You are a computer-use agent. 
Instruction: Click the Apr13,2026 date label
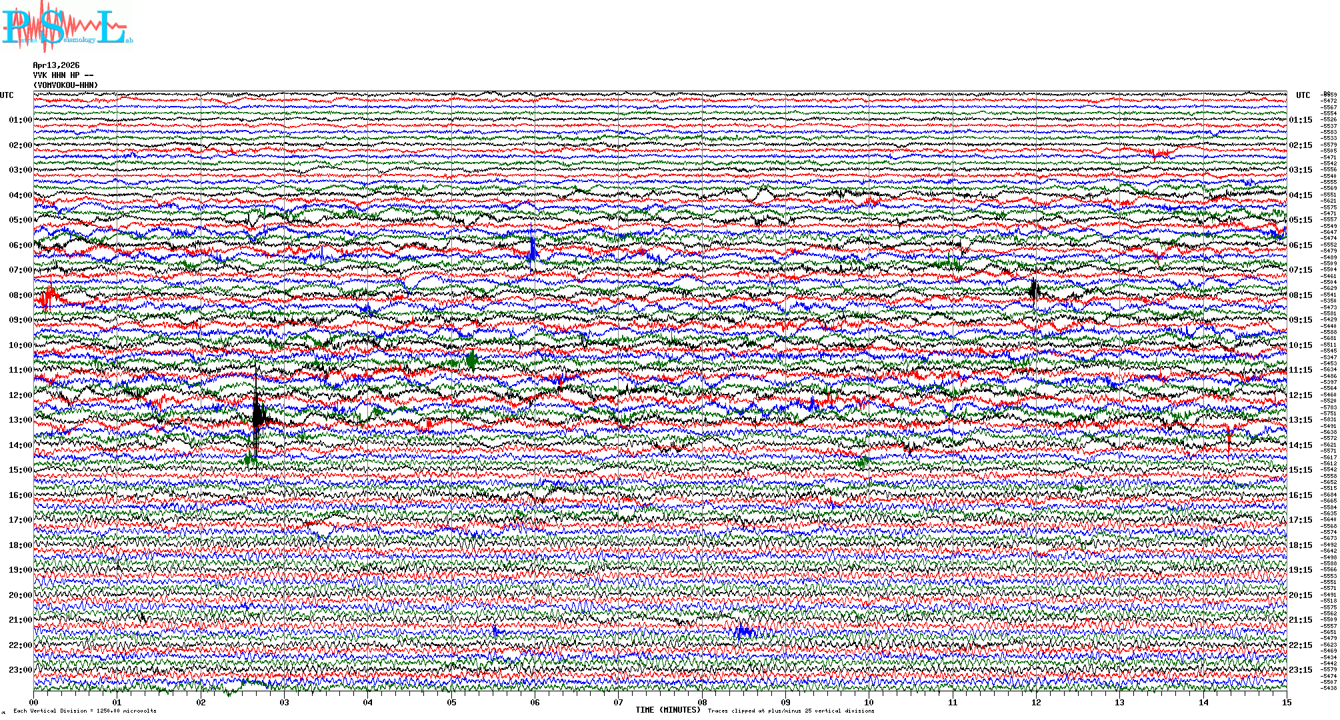[56, 65]
